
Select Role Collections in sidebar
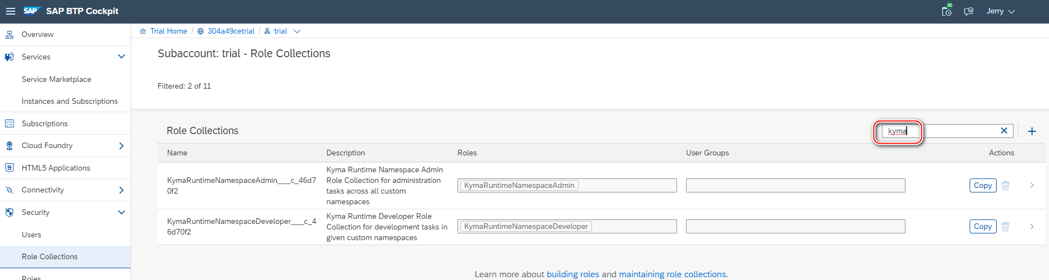pos(65,256)
